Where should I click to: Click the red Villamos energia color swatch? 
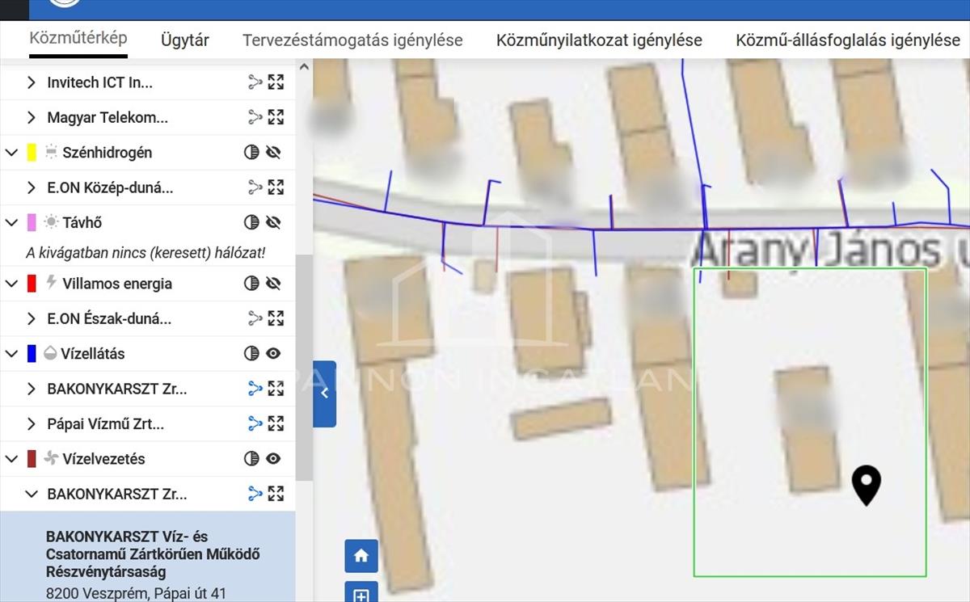(32, 284)
